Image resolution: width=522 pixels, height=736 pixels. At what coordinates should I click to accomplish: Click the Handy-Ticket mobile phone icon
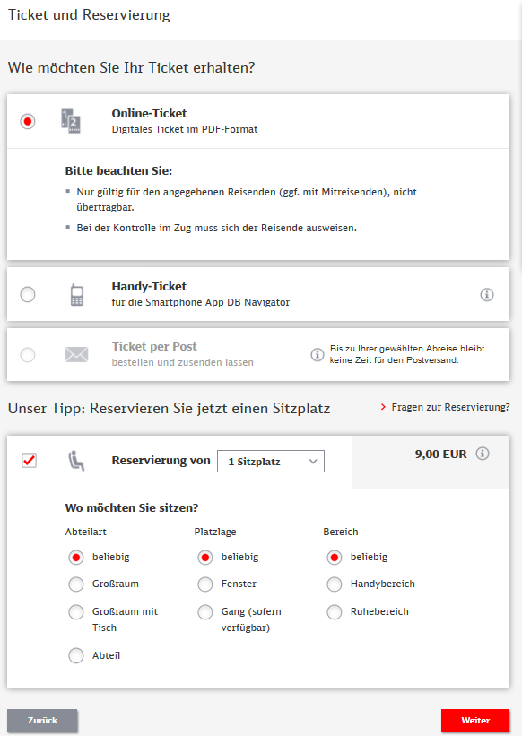[x=76, y=295]
